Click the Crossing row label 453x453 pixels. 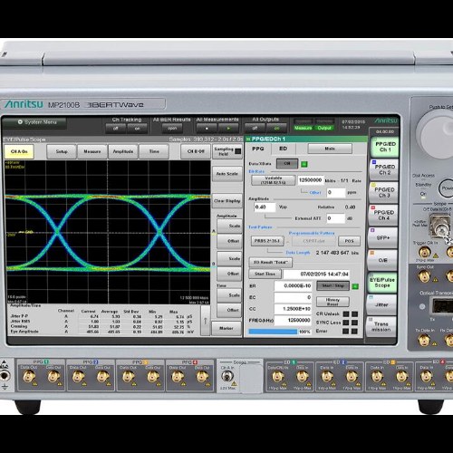[x=19, y=326]
